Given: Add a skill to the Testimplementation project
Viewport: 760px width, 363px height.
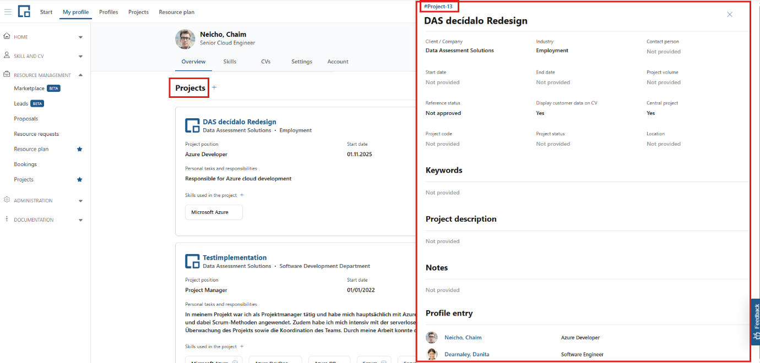Looking at the screenshot, I should [242, 346].
